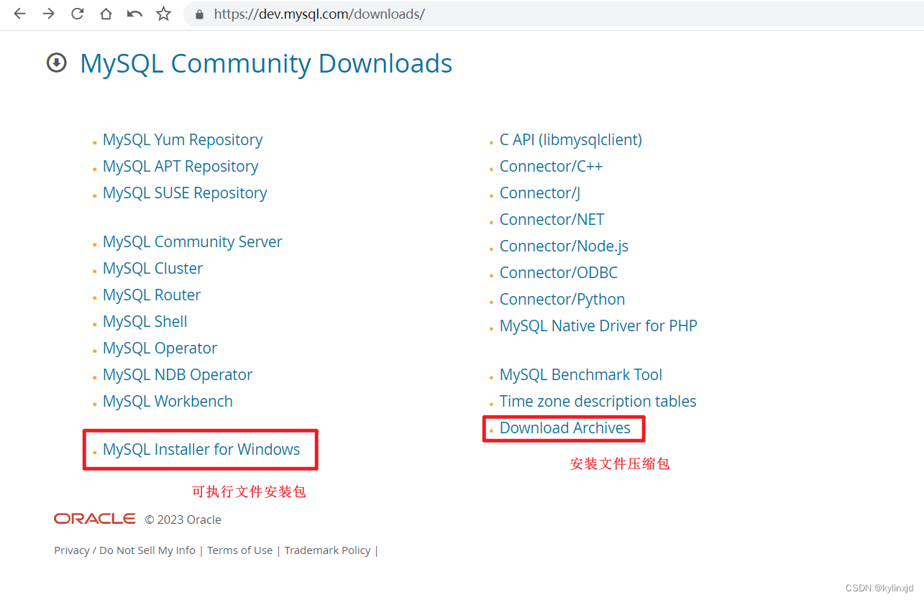This screenshot has width=924, height=600.
Task: Click the browser Back arrow
Action: [19, 14]
